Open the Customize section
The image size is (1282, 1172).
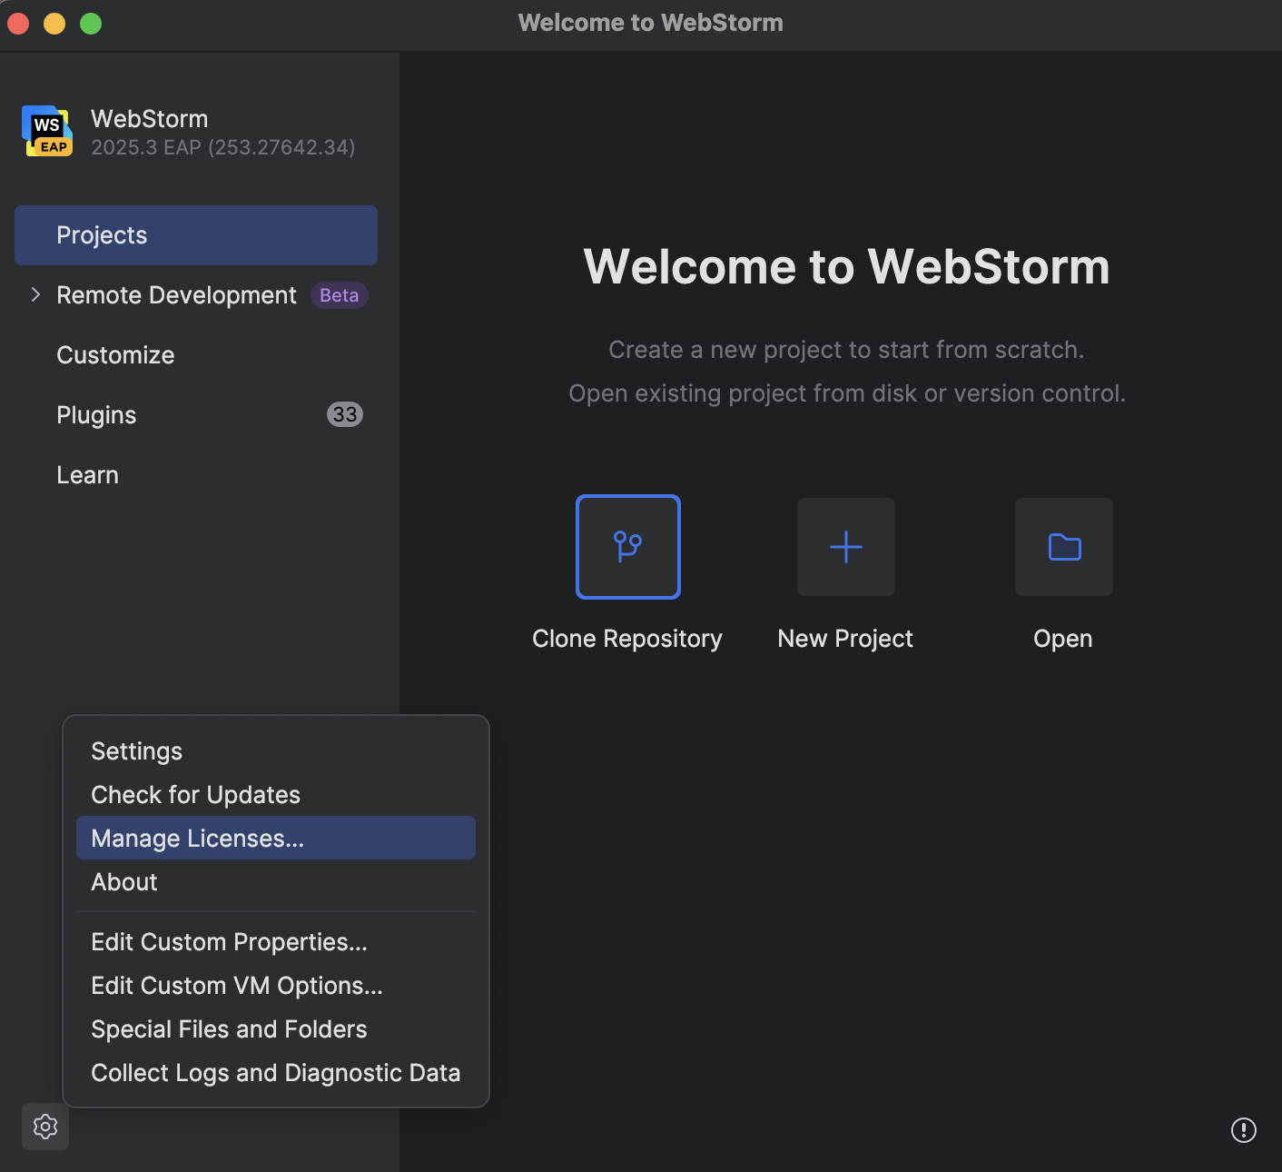[x=115, y=354]
